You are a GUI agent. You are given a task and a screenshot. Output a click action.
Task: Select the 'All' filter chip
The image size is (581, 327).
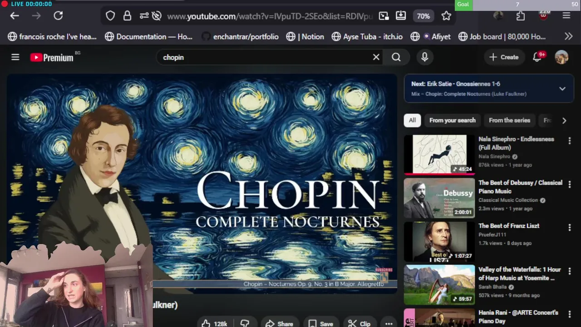(412, 120)
